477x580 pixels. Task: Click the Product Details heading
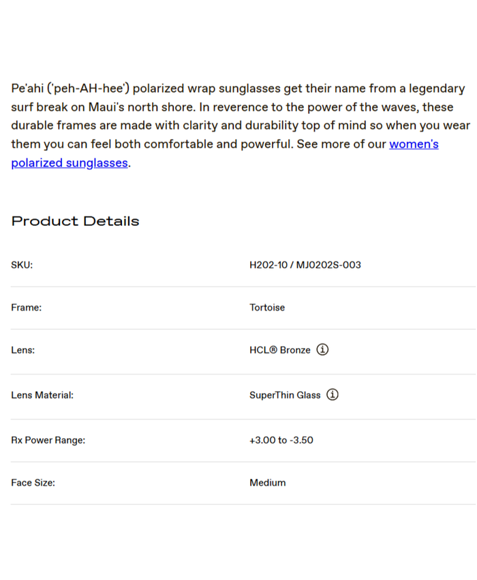[75, 221]
